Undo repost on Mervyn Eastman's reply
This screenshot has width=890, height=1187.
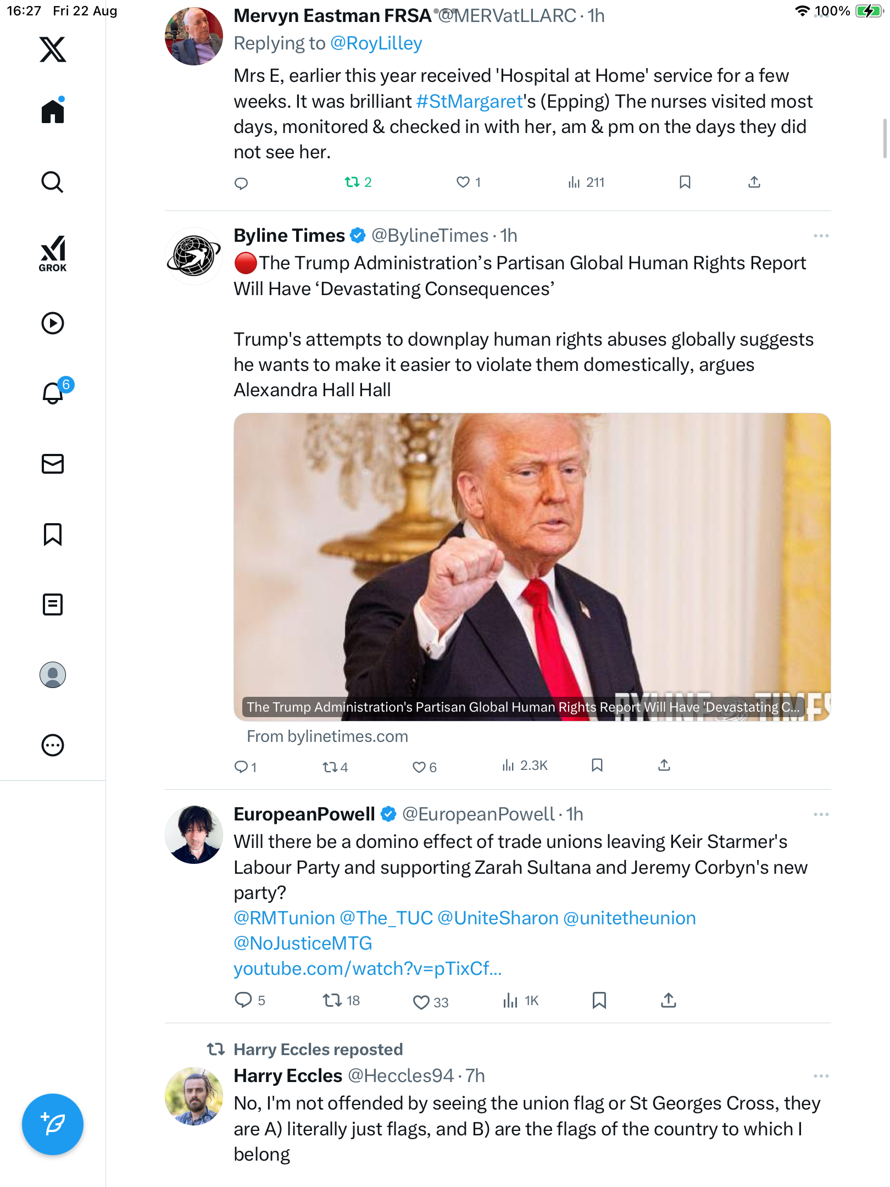[352, 182]
